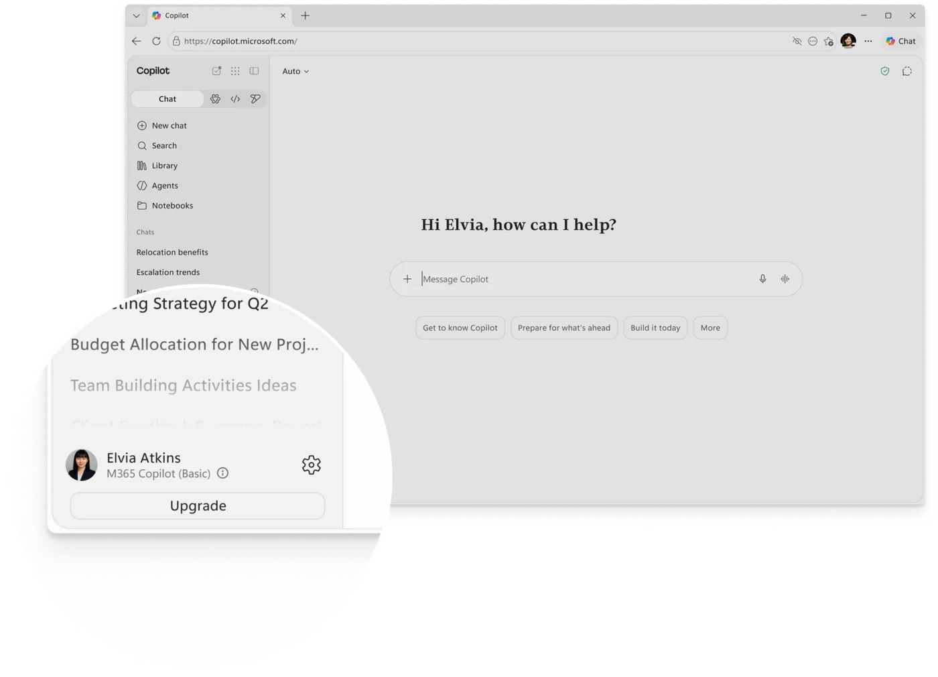This screenshot has height=677, width=938.
Task: Click info icon next to M365 Copilot (Basic)
Action: 222,473
